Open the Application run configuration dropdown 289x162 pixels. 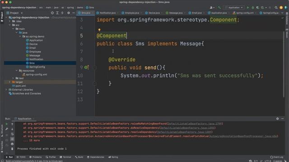click(234, 8)
